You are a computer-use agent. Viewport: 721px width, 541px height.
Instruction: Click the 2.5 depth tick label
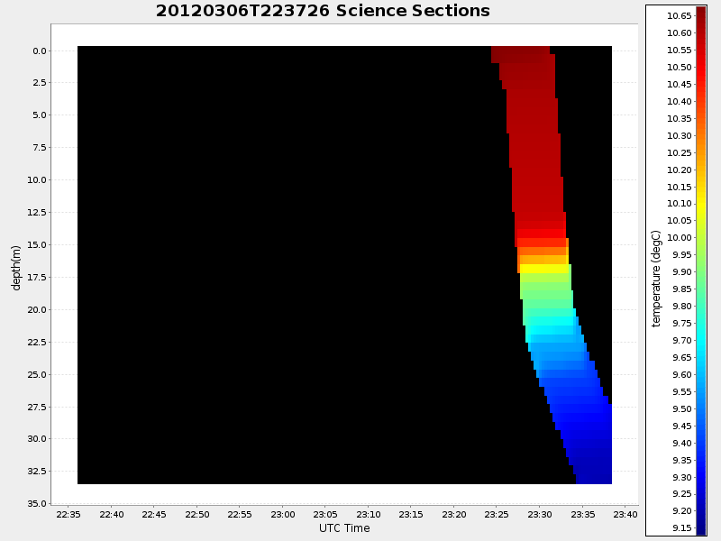(x=40, y=82)
